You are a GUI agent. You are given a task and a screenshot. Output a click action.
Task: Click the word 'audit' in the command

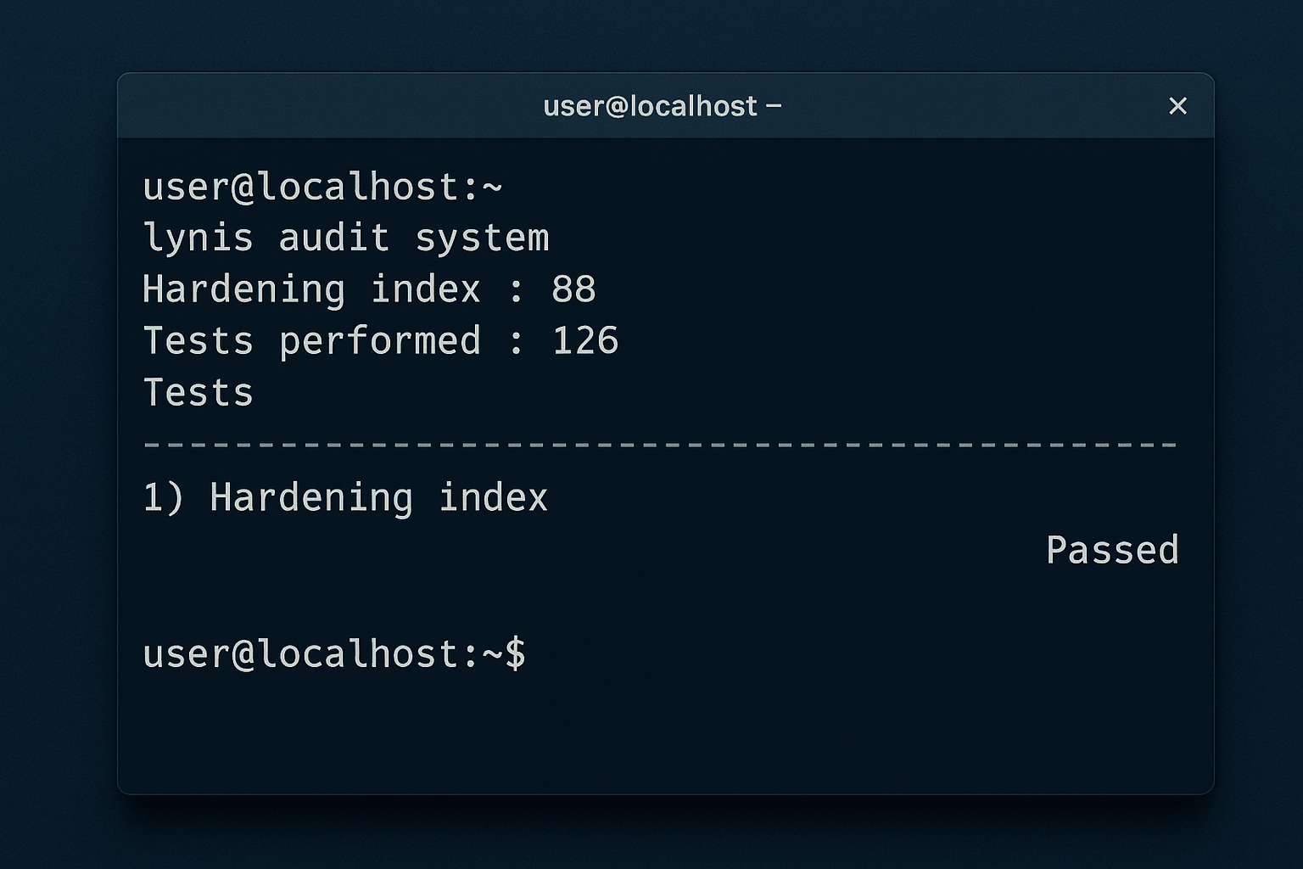[x=333, y=238]
